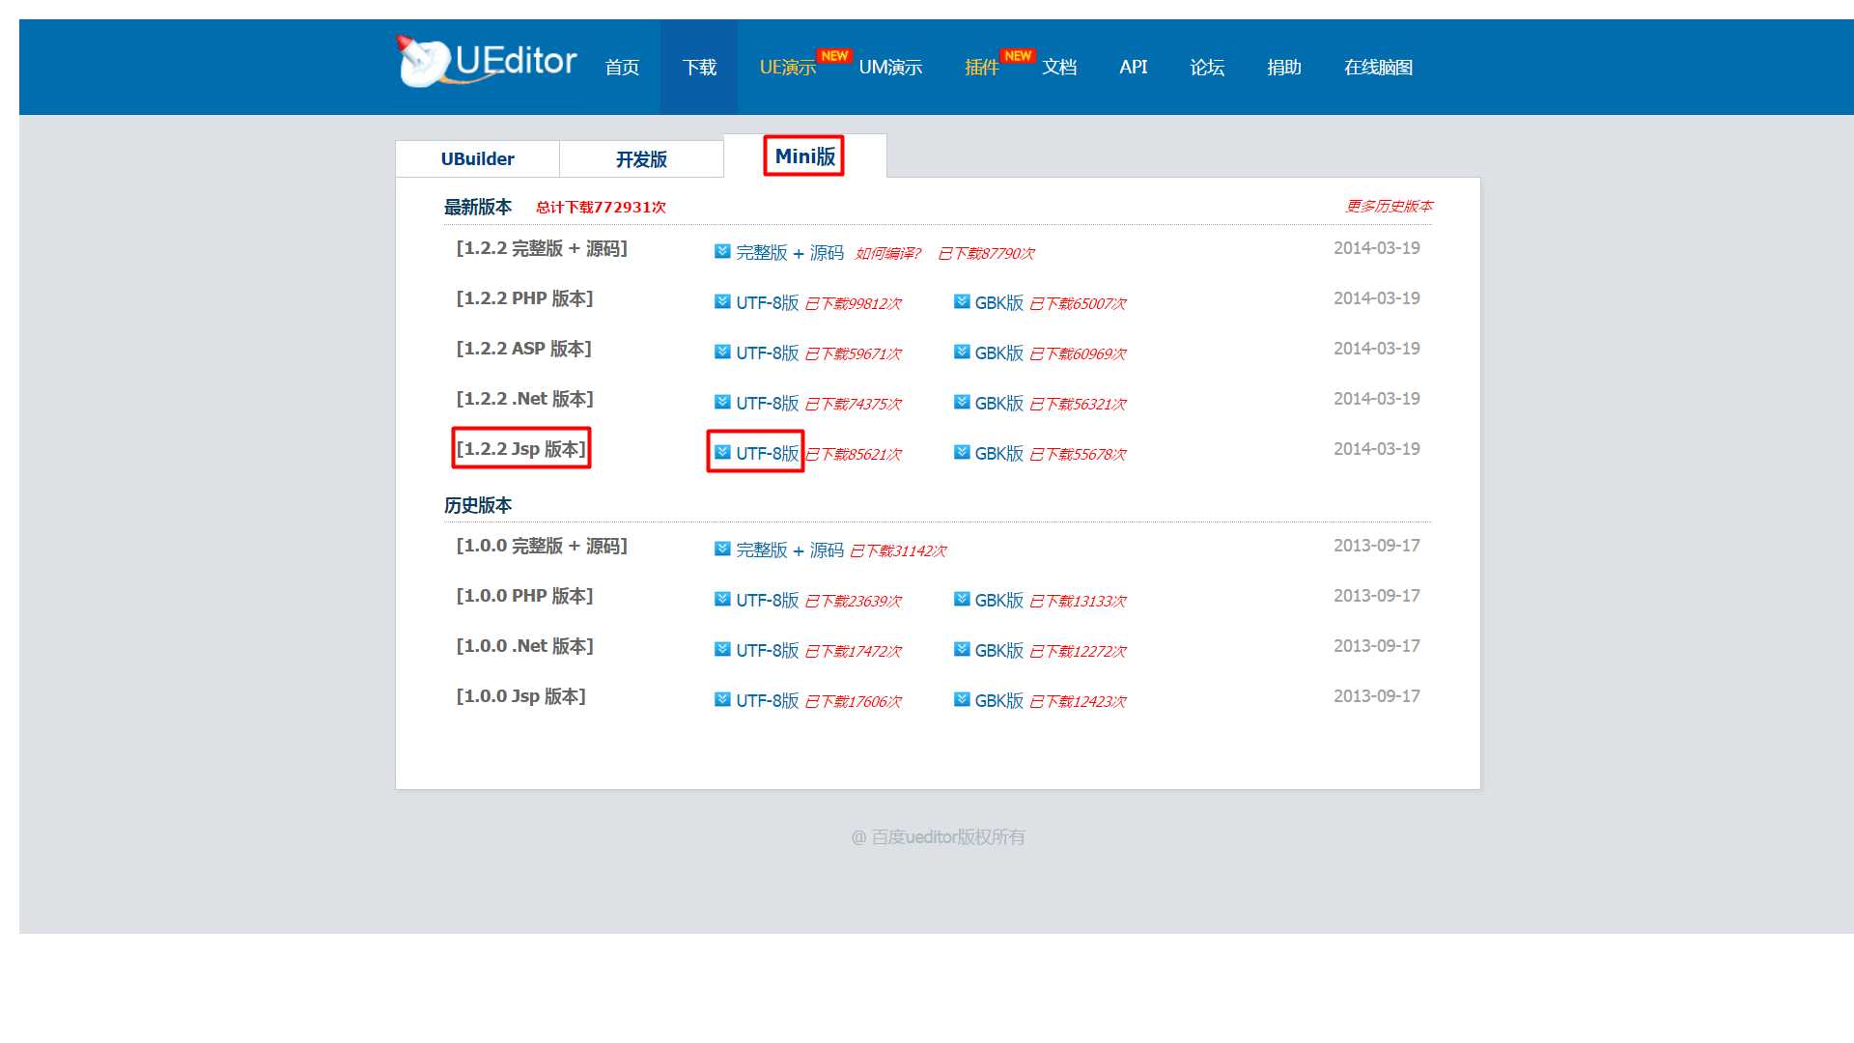The image size is (1854, 1043).
Task: Download 1.0.0 .Net GBK版 link
Action: (x=998, y=651)
